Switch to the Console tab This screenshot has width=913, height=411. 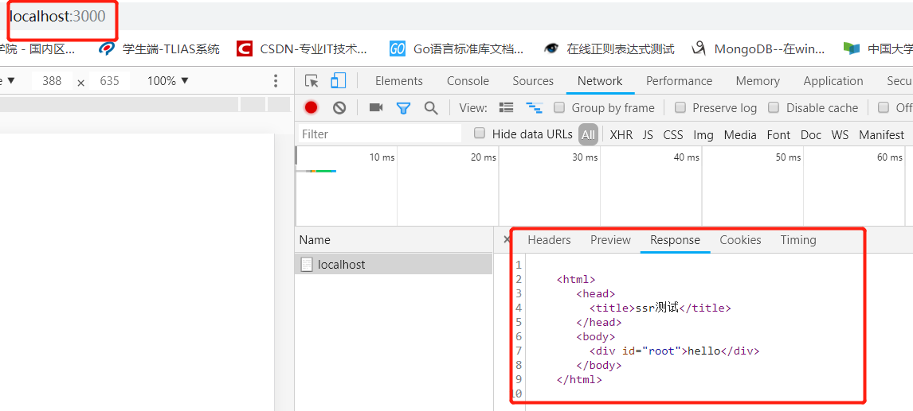click(x=468, y=81)
